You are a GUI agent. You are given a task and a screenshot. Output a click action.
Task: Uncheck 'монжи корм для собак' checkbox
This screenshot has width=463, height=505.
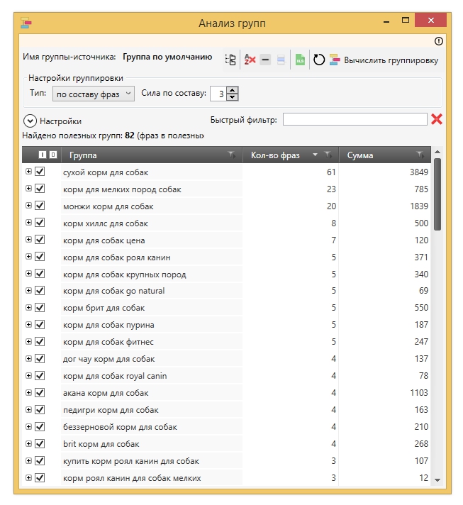click(x=40, y=206)
